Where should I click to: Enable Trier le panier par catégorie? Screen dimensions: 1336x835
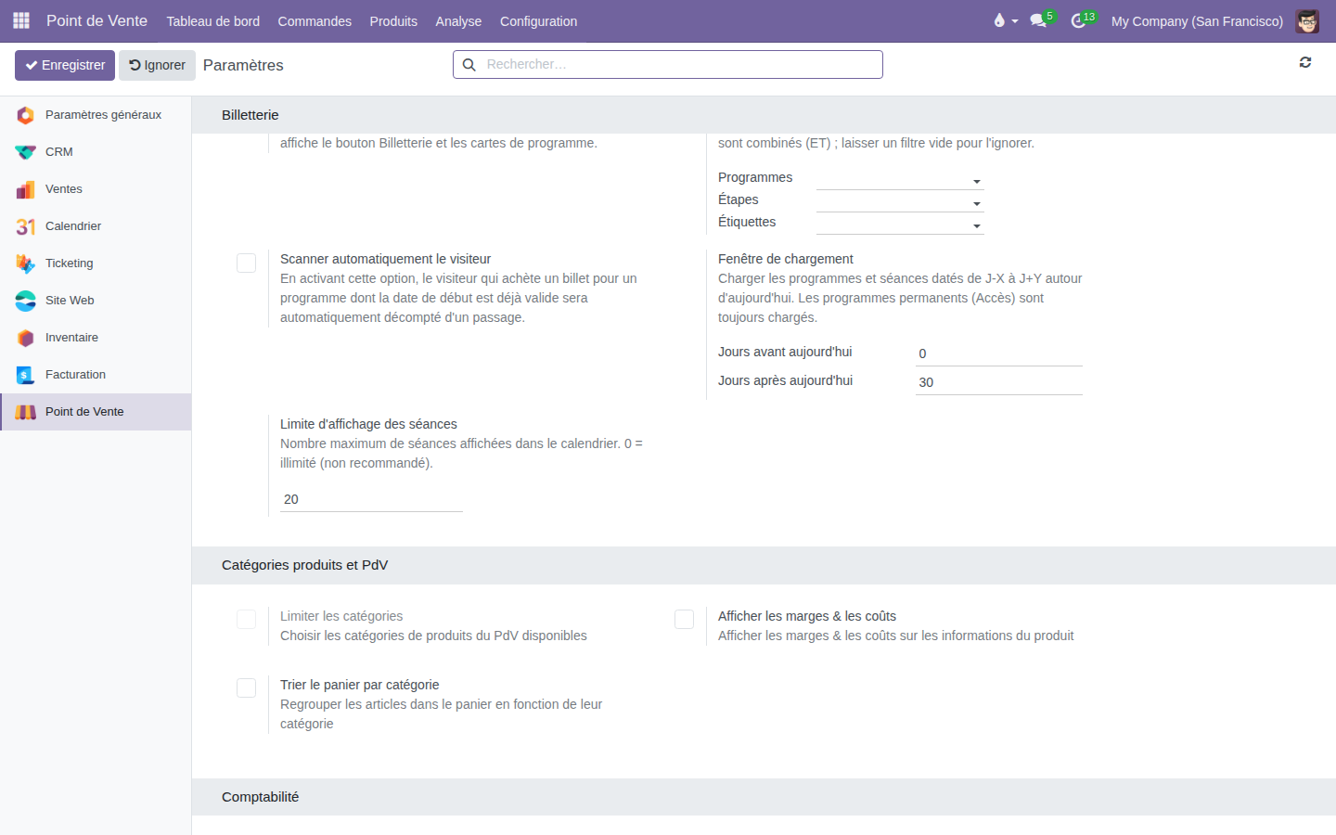click(246, 687)
